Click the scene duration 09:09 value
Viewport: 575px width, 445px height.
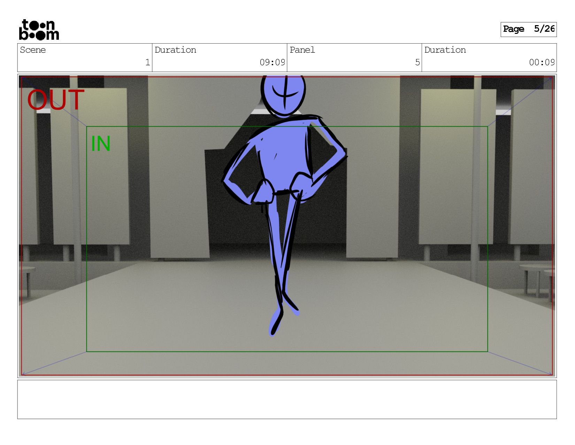(272, 62)
